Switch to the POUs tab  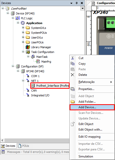(x=24, y=146)
